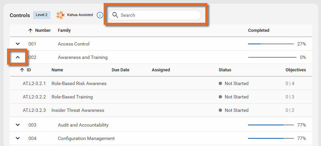Viewport: 321px width, 146px height.
Task: Click the Completed column header
Action: [258, 30]
